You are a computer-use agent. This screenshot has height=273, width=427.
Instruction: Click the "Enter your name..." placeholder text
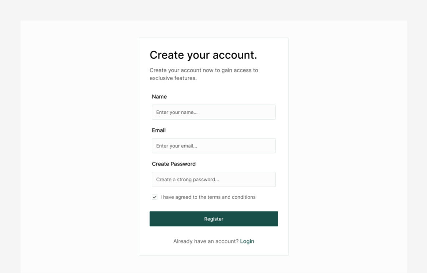pyautogui.click(x=177, y=112)
